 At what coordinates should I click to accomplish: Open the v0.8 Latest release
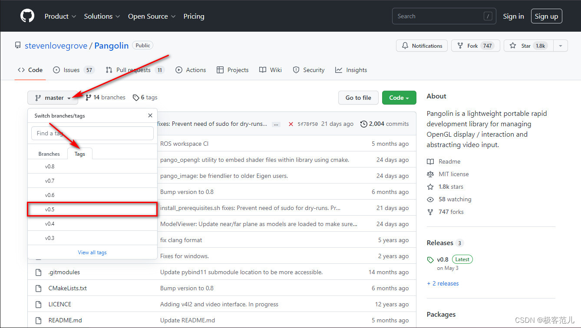click(x=450, y=259)
